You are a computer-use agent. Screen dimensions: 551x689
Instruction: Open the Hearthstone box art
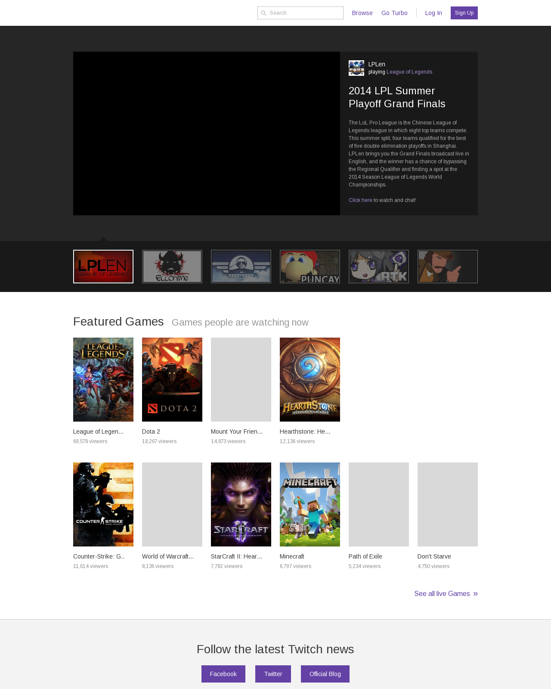(x=310, y=379)
